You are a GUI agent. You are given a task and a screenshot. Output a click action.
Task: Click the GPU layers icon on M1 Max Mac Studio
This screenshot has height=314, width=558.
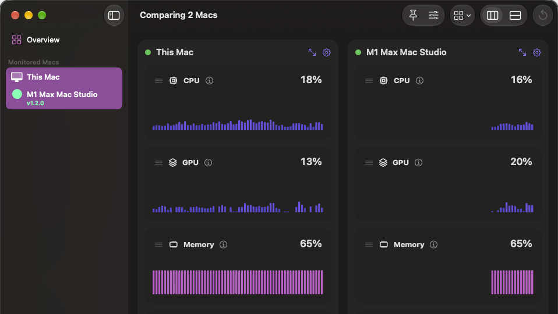(x=383, y=163)
